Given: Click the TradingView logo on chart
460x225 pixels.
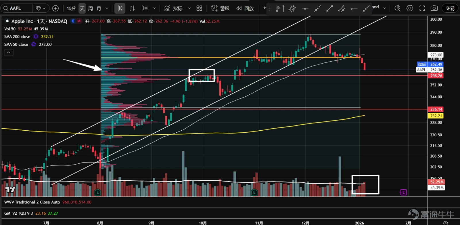Looking at the screenshot, I should pyautogui.click(x=10, y=189).
